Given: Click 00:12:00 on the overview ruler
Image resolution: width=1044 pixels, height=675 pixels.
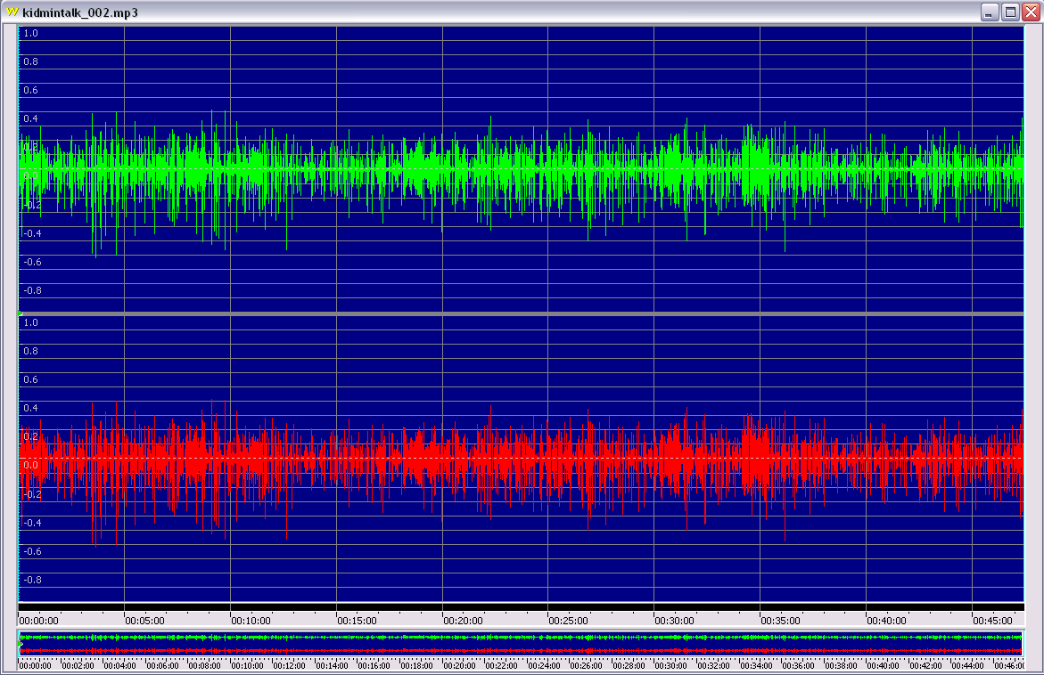Looking at the screenshot, I should [x=290, y=665].
